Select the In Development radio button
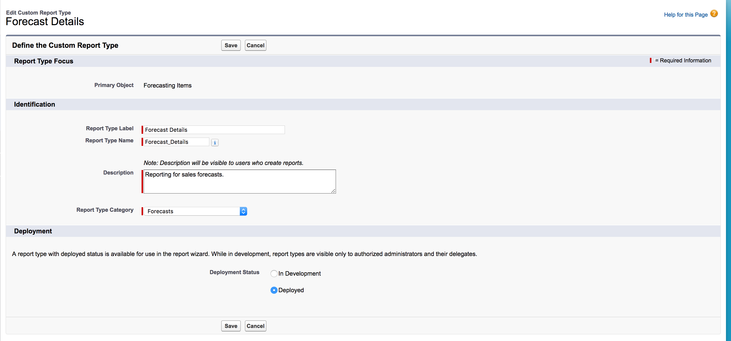Image resolution: width=731 pixels, height=341 pixels. coord(274,274)
